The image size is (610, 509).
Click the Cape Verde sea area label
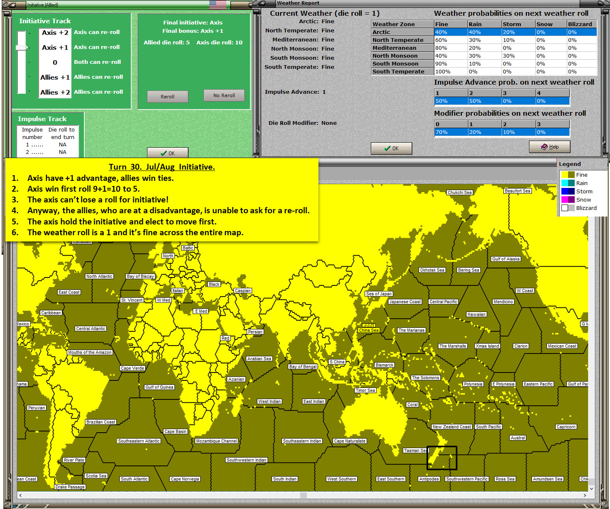click(x=132, y=368)
